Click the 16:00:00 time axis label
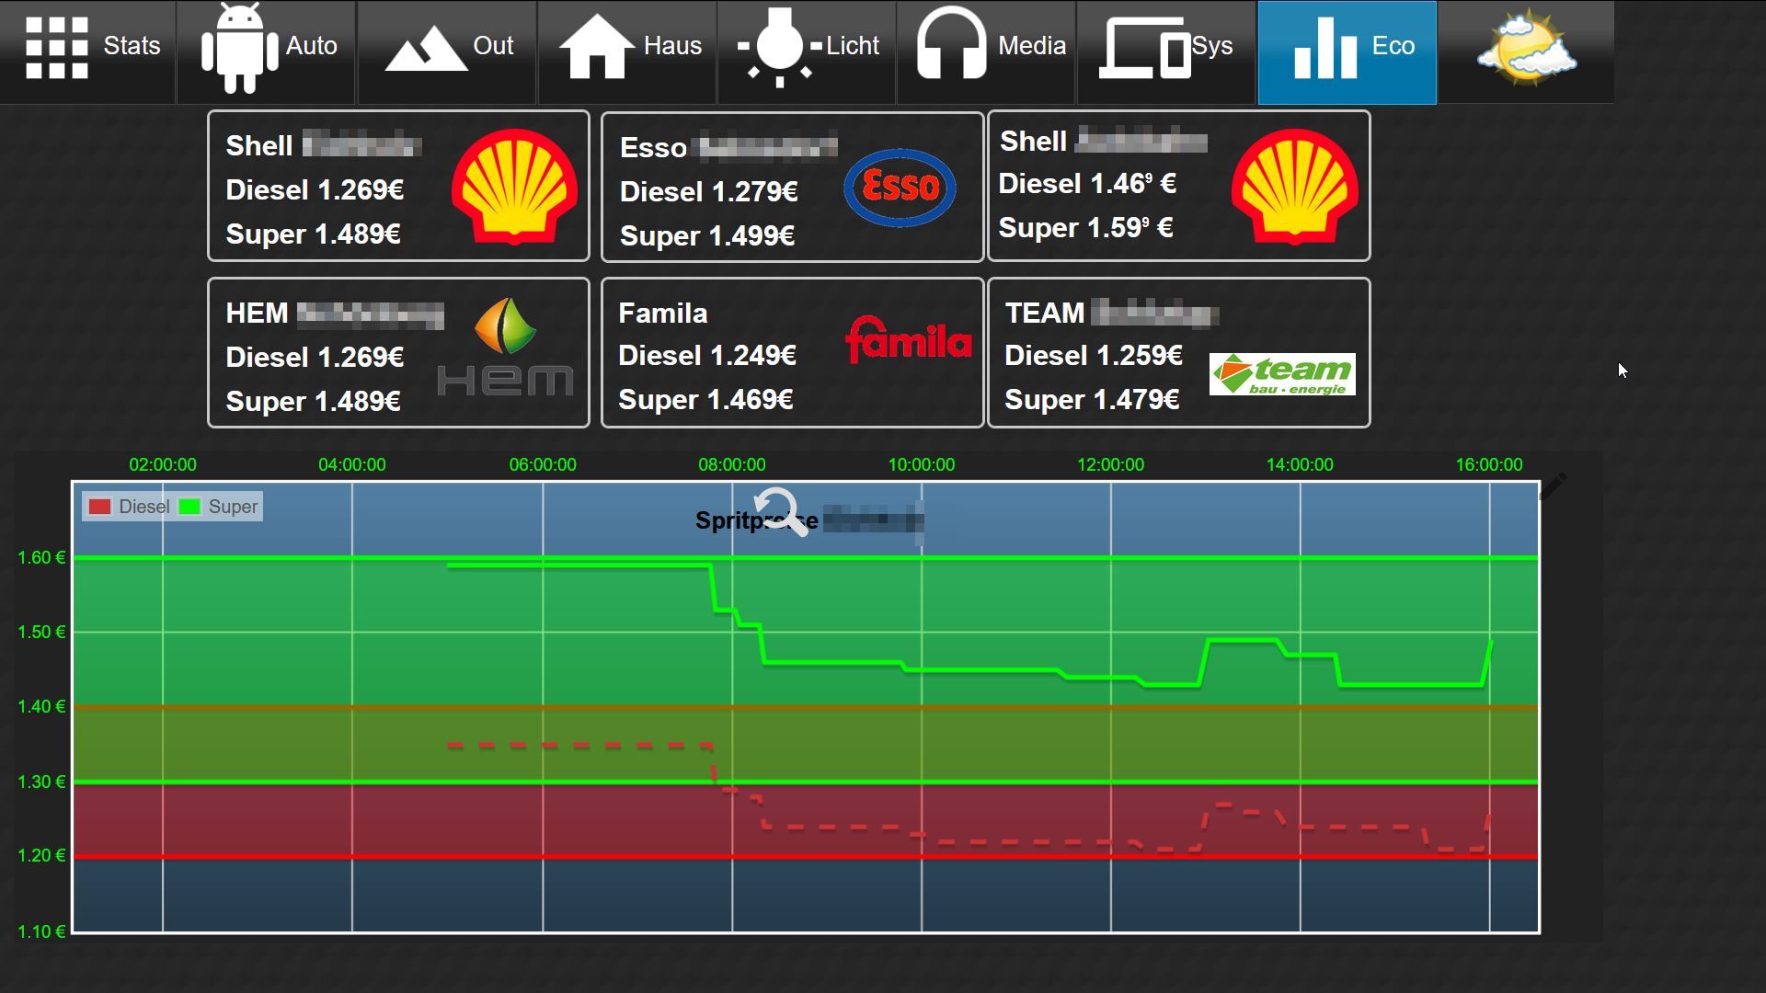Viewport: 1766px width, 993px height. 1489,464
